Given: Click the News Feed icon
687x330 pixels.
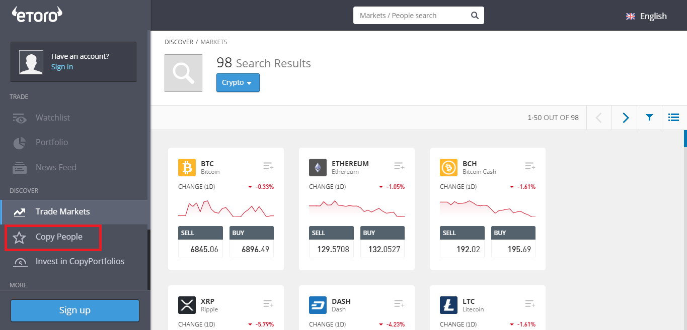Looking at the screenshot, I should point(20,168).
